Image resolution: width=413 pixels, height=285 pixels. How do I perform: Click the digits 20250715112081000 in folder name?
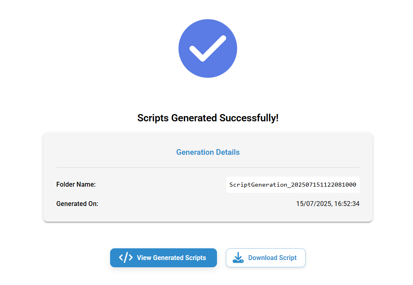click(x=324, y=185)
